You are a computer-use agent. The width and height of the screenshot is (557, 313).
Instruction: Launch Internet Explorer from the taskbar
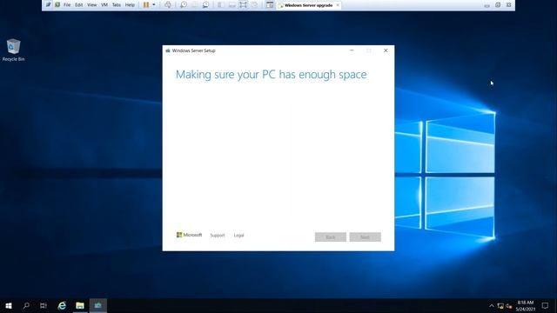click(62, 305)
